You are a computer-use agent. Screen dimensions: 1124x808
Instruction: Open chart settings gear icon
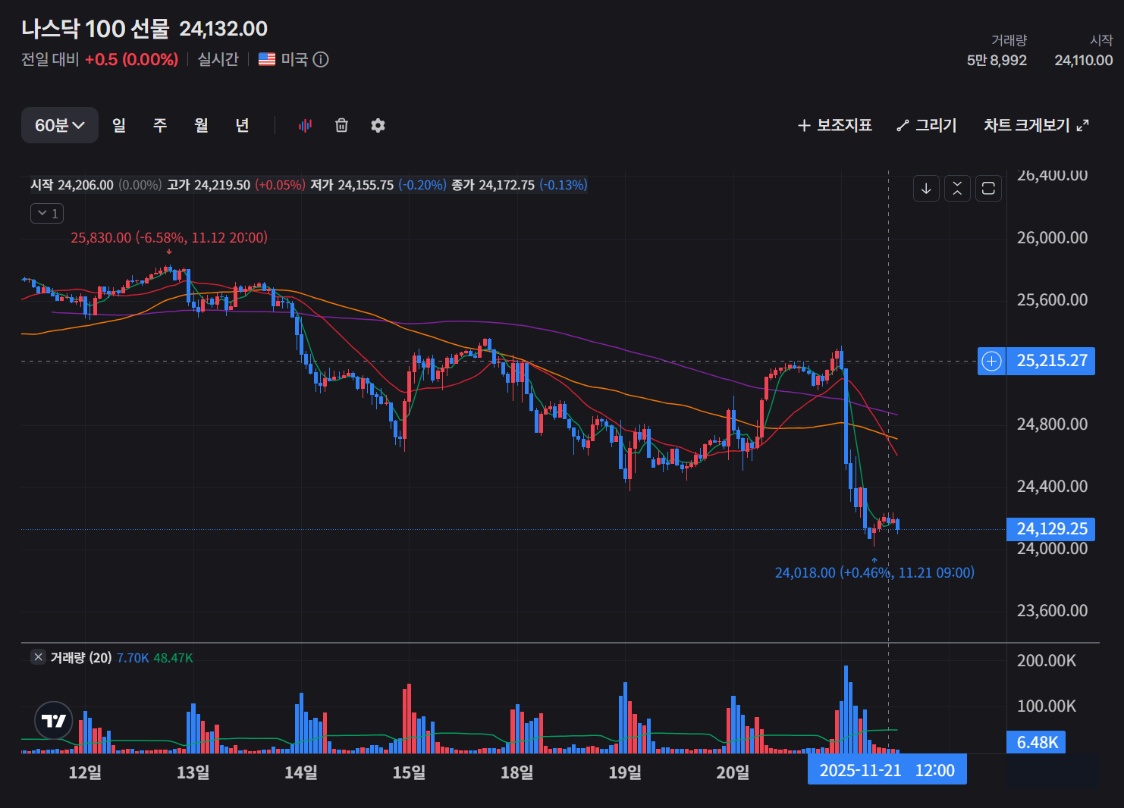378,125
